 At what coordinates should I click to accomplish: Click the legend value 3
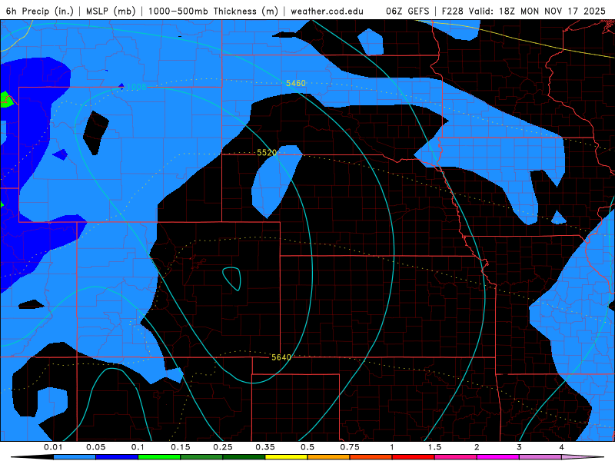pyautogui.click(x=520, y=447)
